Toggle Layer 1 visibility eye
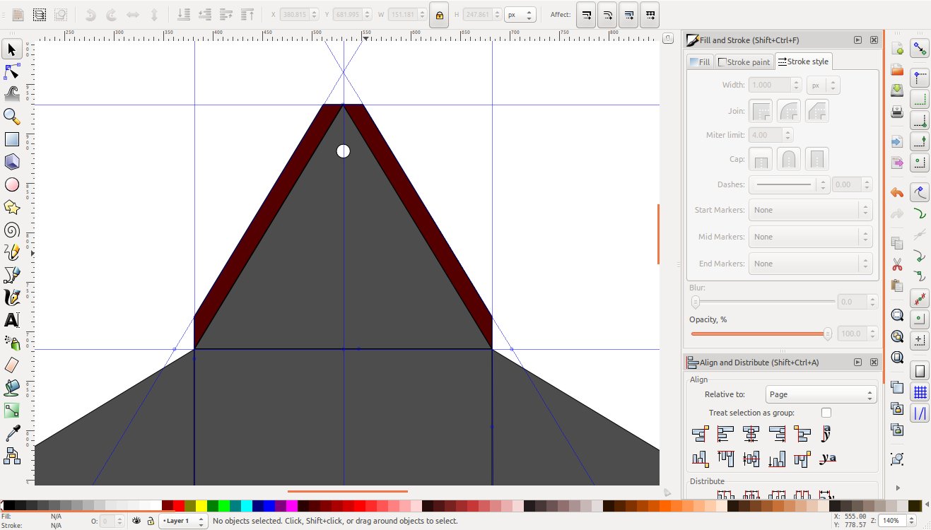The image size is (931, 530). [x=137, y=521]
